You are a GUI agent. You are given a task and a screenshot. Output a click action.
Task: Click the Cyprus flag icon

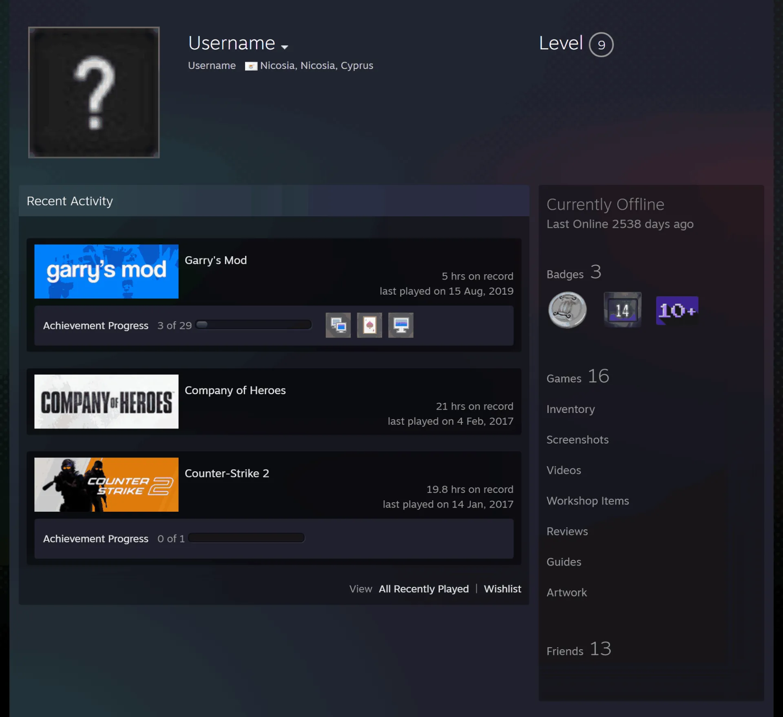[251, 66]
